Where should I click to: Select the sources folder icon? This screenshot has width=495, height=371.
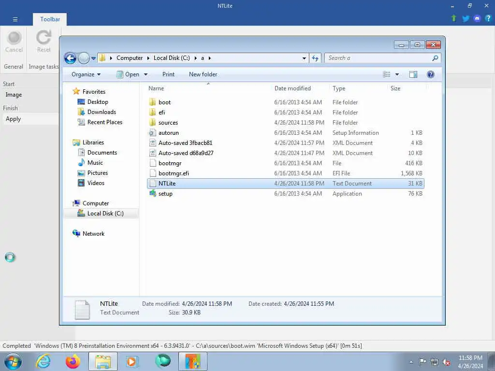[x=152, y=122]
